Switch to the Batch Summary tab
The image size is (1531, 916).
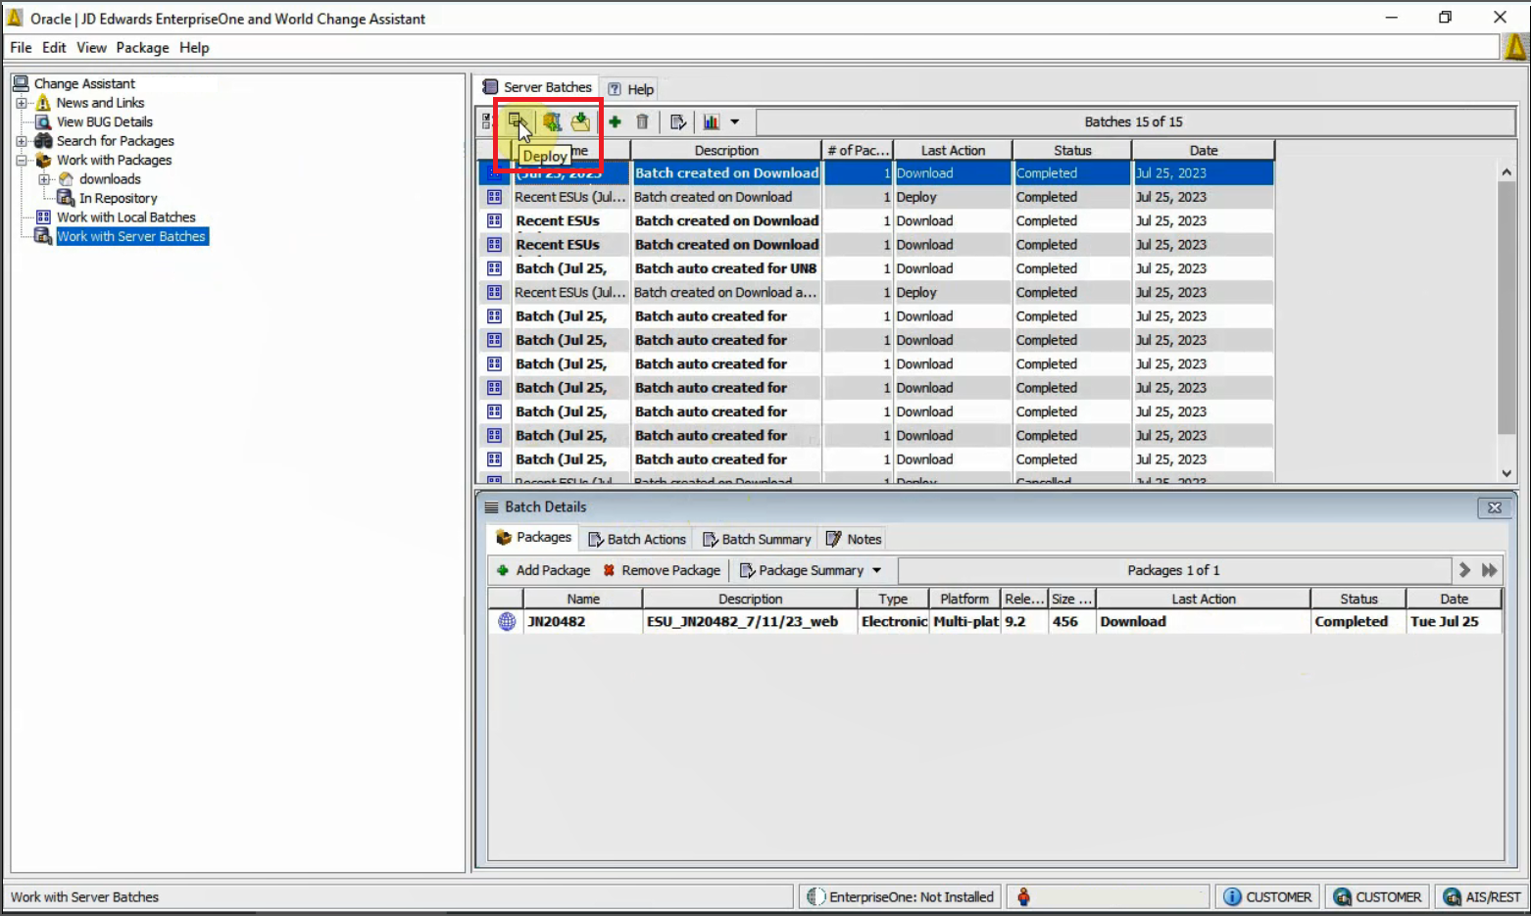[x=757, y=539]
